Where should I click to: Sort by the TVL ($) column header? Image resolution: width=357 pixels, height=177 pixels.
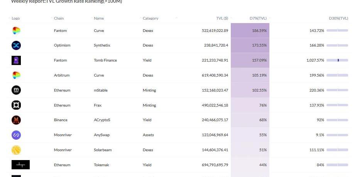coord(222,18)
